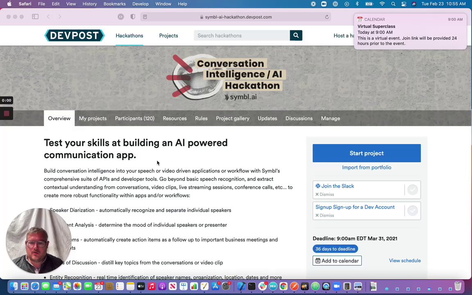The width and height of the screenshot is (472, 295).
Task: Click Add to calendar button
Action: coord(337,261)
